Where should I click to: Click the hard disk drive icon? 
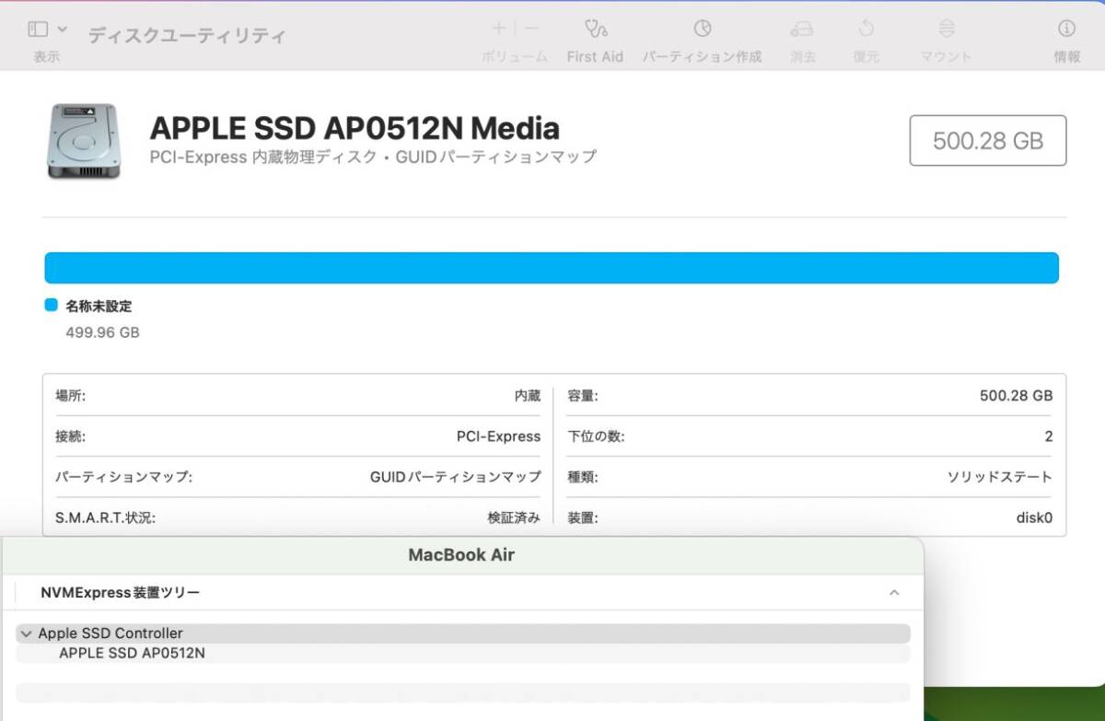coord(84,141)
